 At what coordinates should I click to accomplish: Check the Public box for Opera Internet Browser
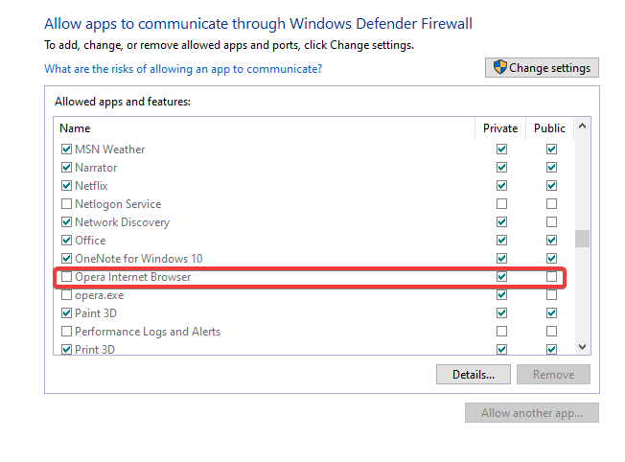tap(551, 277)
